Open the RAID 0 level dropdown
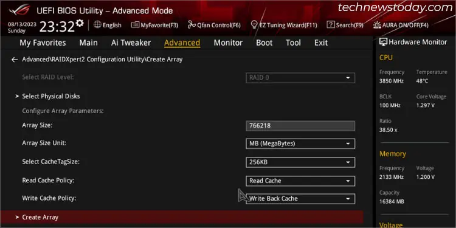 [300, 78]
